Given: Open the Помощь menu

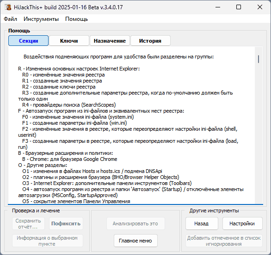Looking at the screenshot, I should [x=77, y=19].
